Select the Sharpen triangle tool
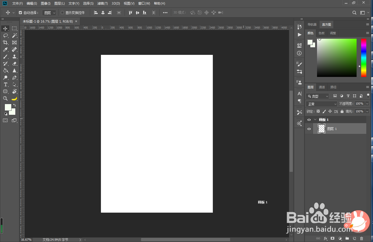 [x=15, y=70]
